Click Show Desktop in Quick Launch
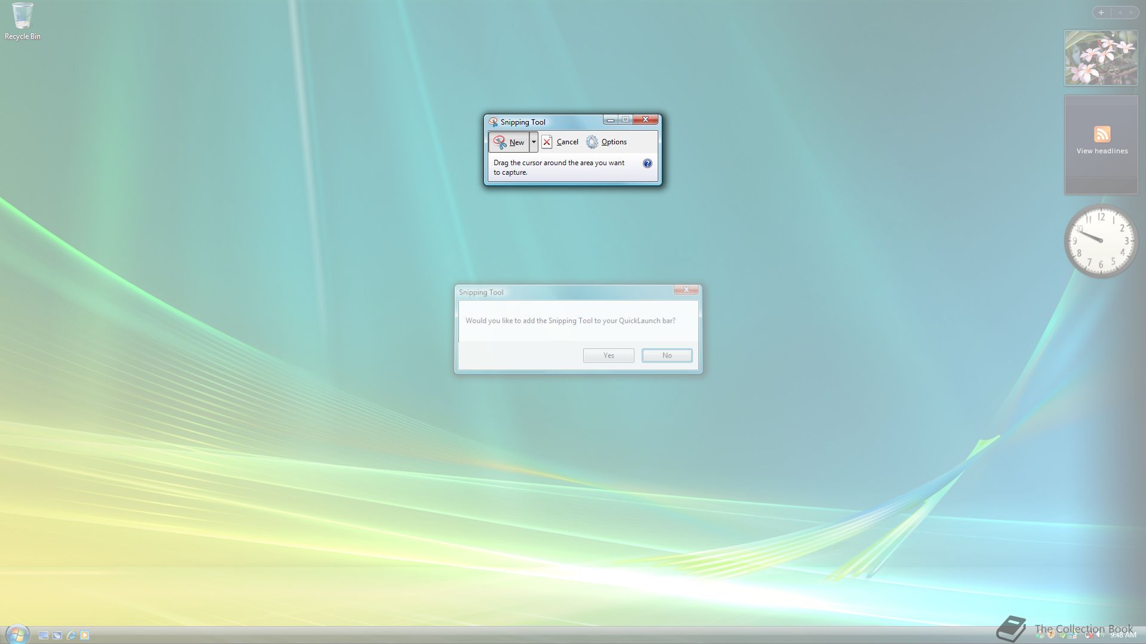Image resolution: width=1146 pixels, height=644 pixels. pyautogui.click(x=44, y=636)
